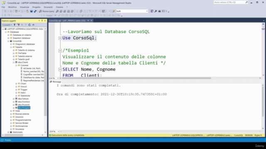
Task: Click the Parse query checkmark icon
Action: coord(59,15)
